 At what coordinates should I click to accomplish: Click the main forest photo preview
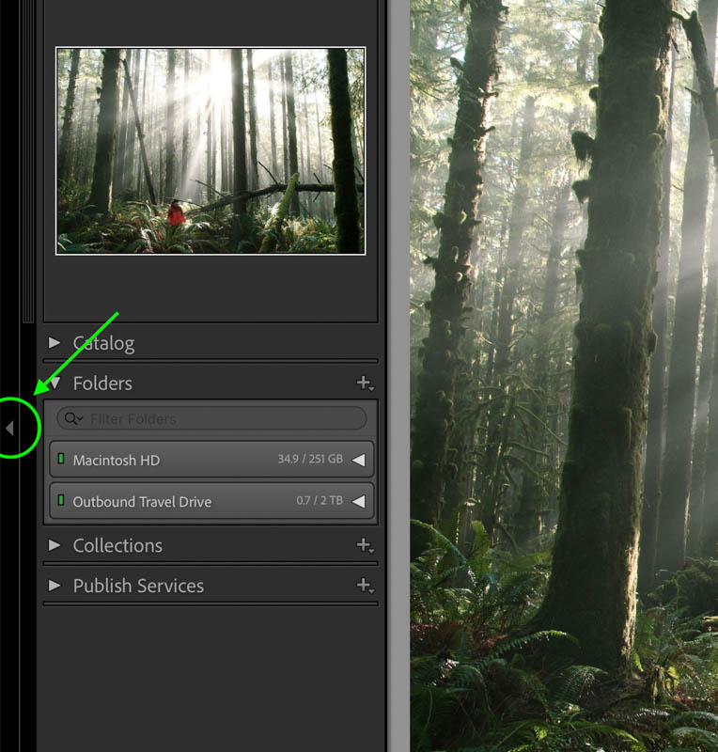(x=564, y=376)
